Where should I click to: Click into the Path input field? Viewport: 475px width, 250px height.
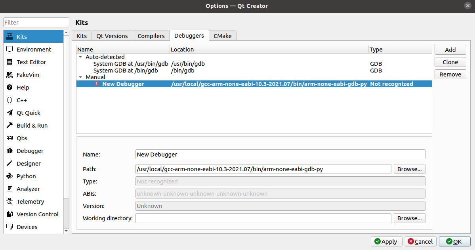pos(263,169)
